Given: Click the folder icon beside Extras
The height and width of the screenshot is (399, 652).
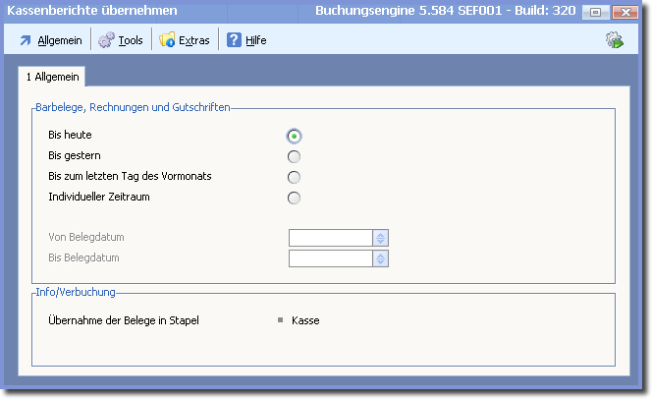Looking at the screenshot, I should point(167,40).
